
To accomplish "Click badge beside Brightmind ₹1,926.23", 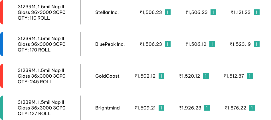I will coord(207,108).
